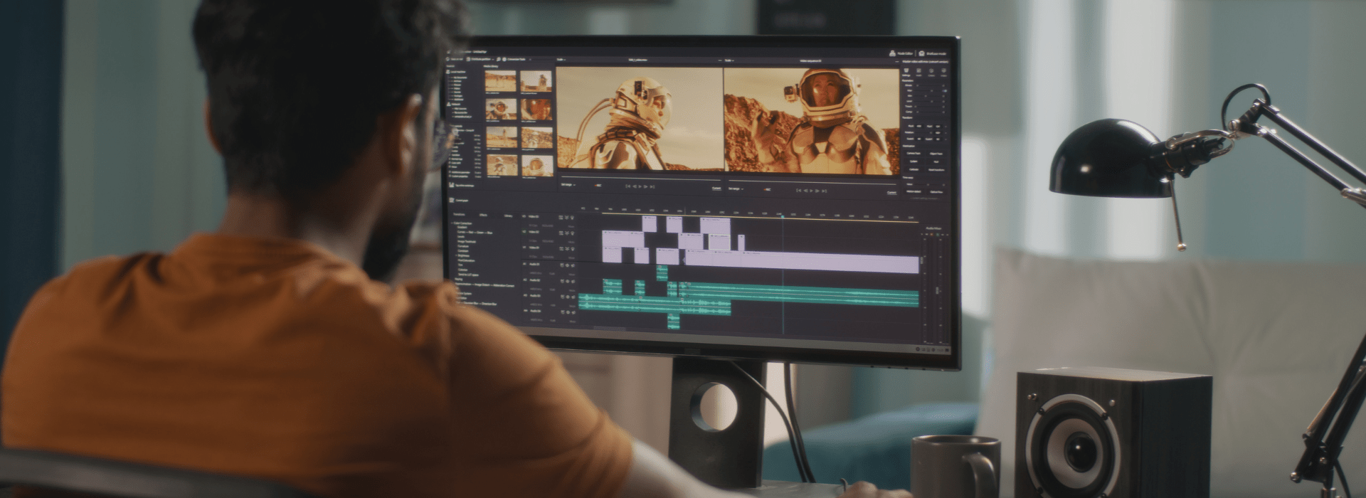The image size is (1366, 498).
Task: Jump to end in the right viewer
Action: pyautogui.click(x=824, y=191)
